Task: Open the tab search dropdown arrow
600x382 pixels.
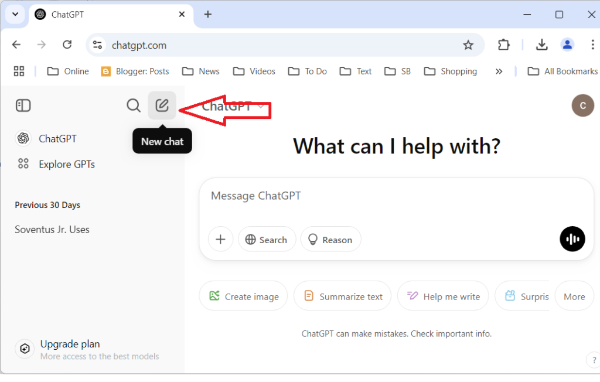Action: [x=15, y=15]
